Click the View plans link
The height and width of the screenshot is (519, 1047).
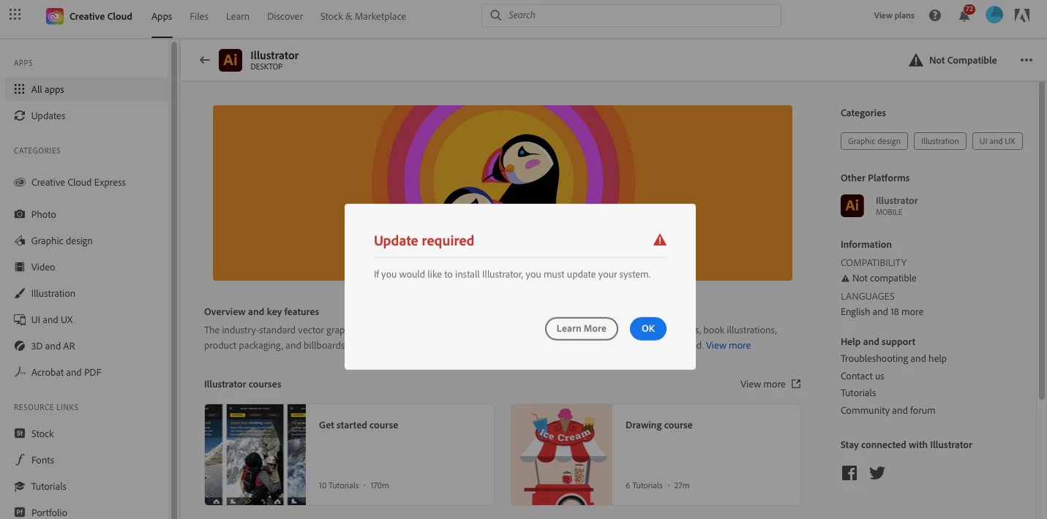coord(894,15)
